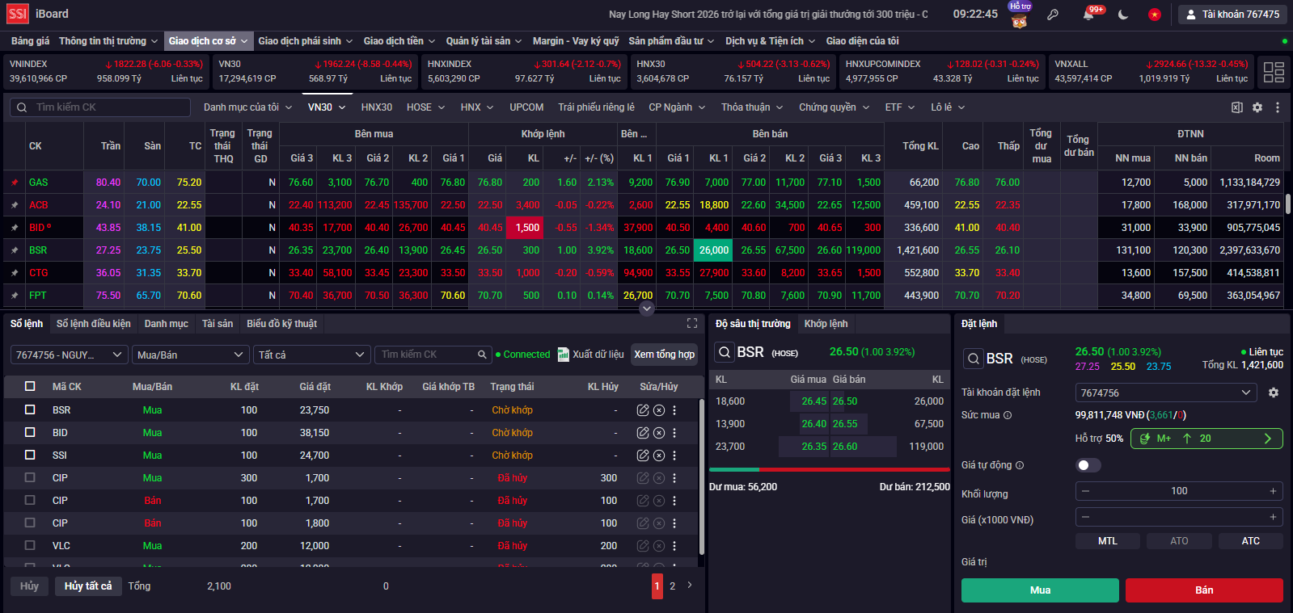This screenshot has height=613, width=1293.
Task: Click the green Mua button
Action: [x=1040, y=590]
